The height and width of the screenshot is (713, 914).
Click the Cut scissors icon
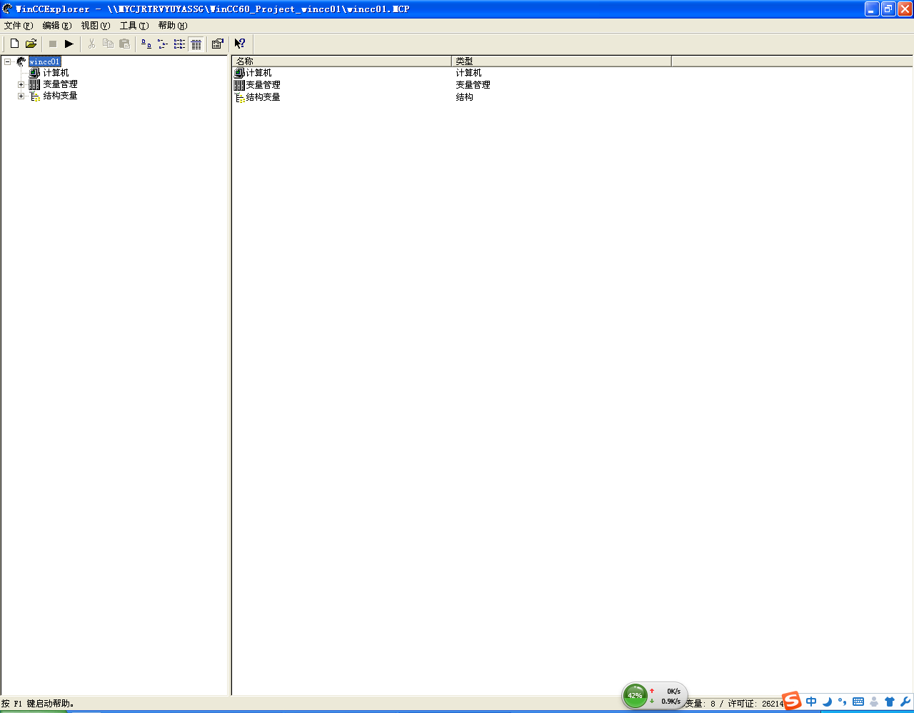91,44
